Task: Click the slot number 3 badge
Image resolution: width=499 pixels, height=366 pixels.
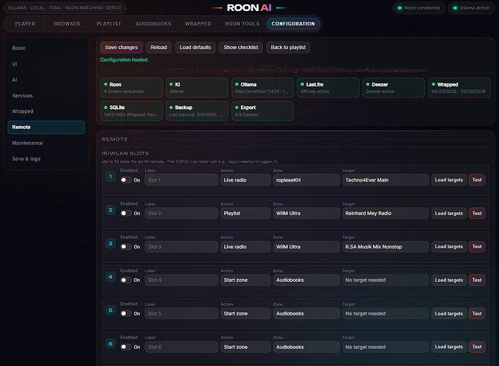Action: click(111, 244)
